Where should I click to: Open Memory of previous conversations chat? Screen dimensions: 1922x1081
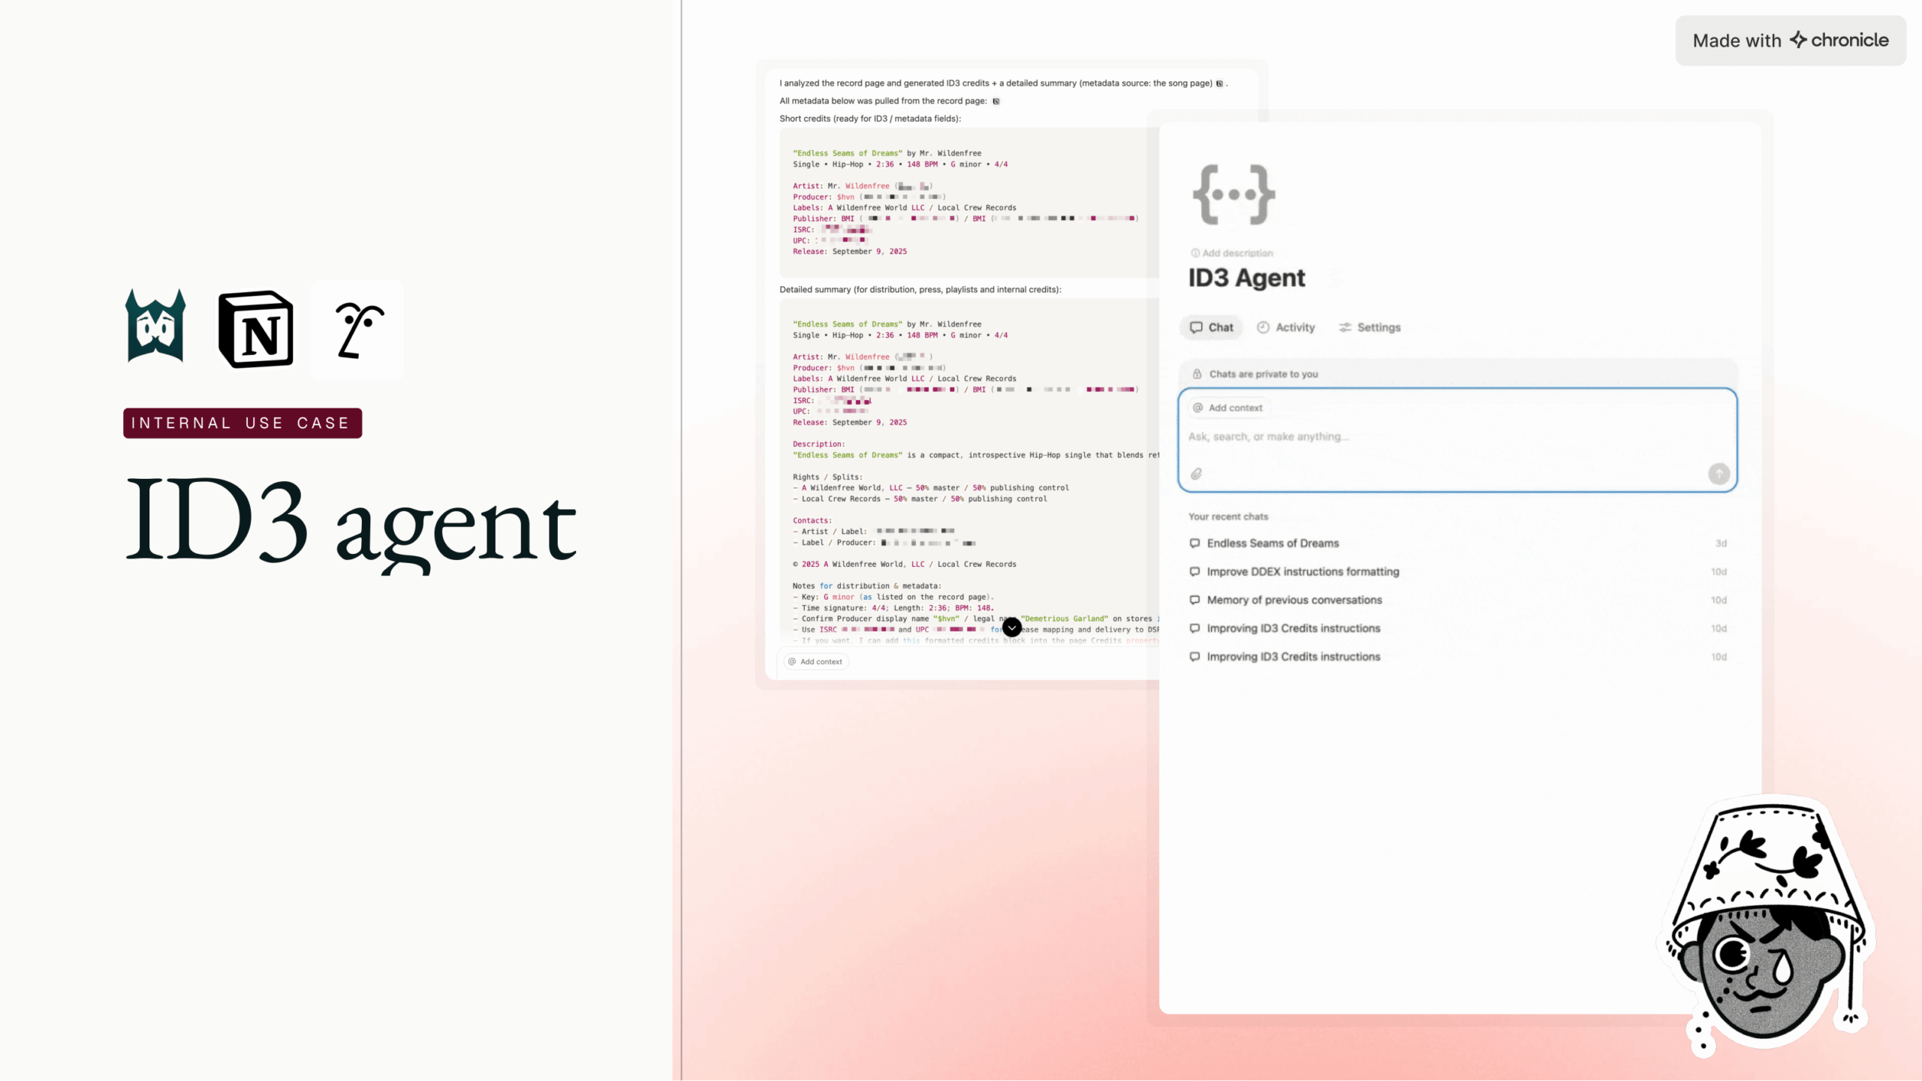coord(1294,600)
